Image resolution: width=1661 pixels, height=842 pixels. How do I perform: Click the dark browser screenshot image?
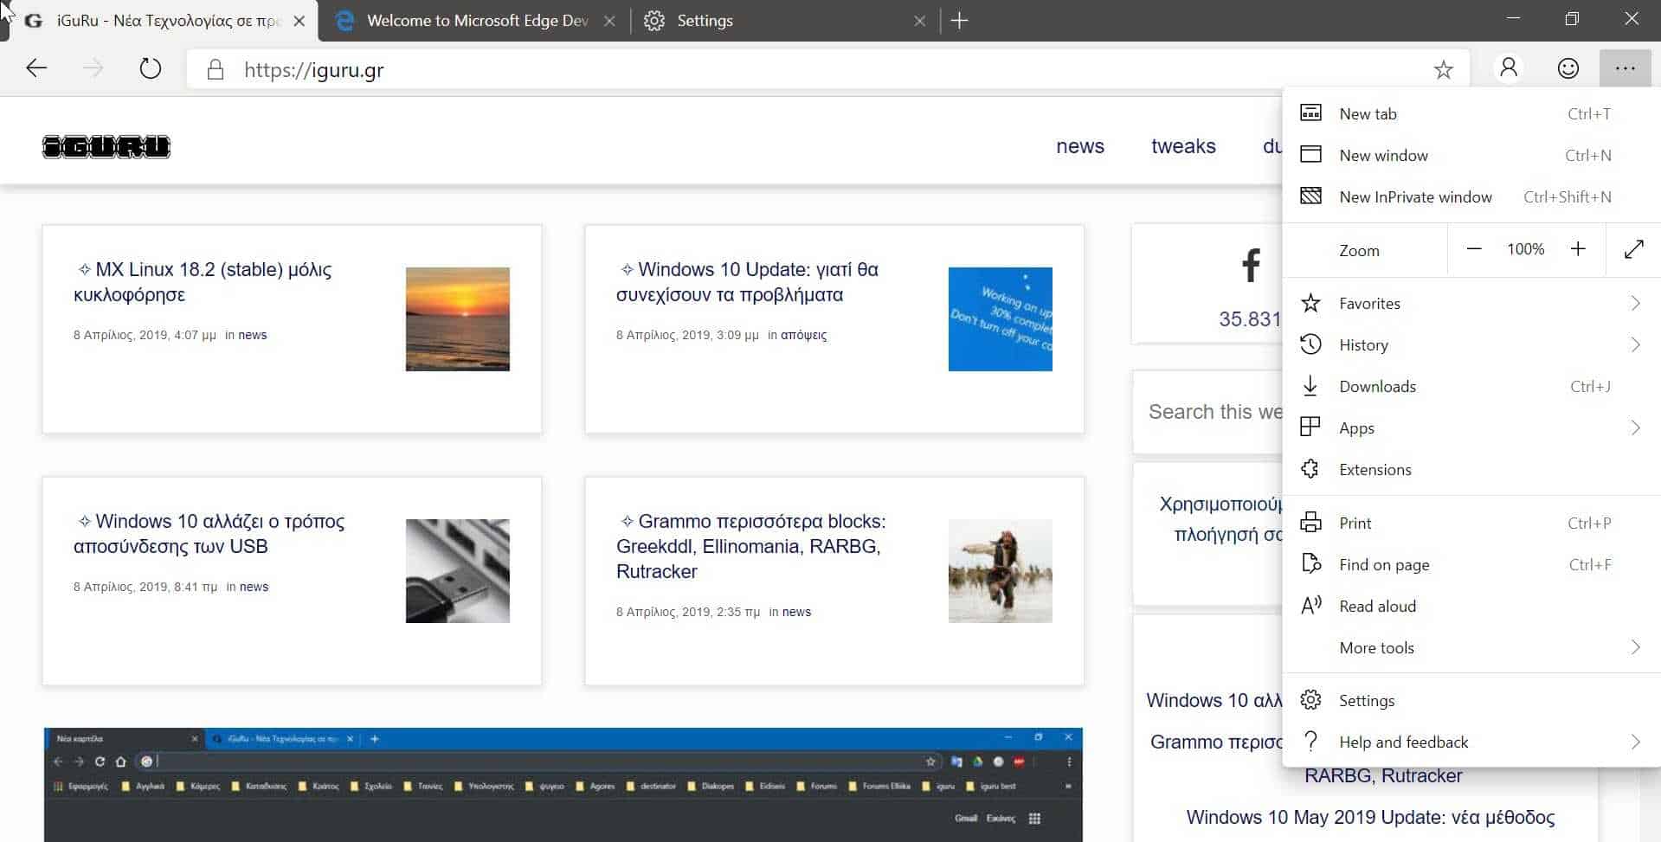click(x=563, y=785)
